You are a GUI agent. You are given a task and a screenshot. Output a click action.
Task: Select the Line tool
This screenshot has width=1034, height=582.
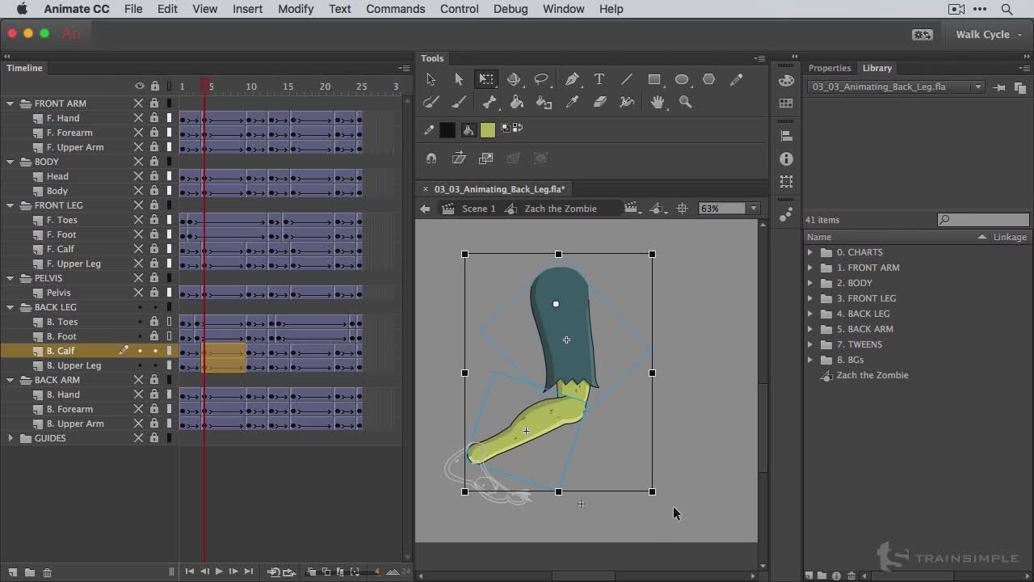[627, 79]
